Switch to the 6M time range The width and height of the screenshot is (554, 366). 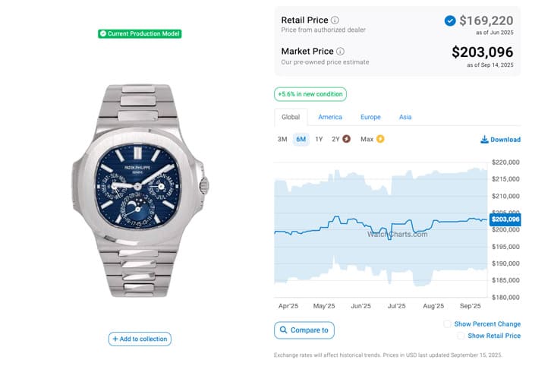[301, 139]
